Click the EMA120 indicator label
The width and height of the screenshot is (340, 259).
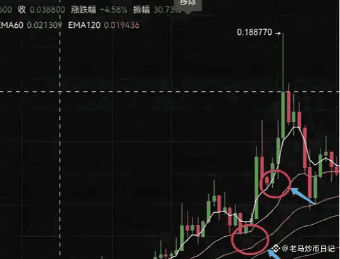click(84, 25)
